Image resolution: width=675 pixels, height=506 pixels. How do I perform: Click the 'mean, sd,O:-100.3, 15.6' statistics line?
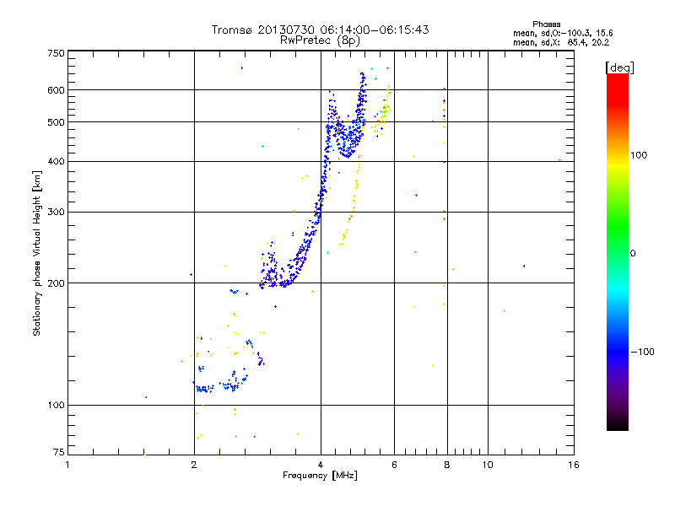(x=563, y=33)
